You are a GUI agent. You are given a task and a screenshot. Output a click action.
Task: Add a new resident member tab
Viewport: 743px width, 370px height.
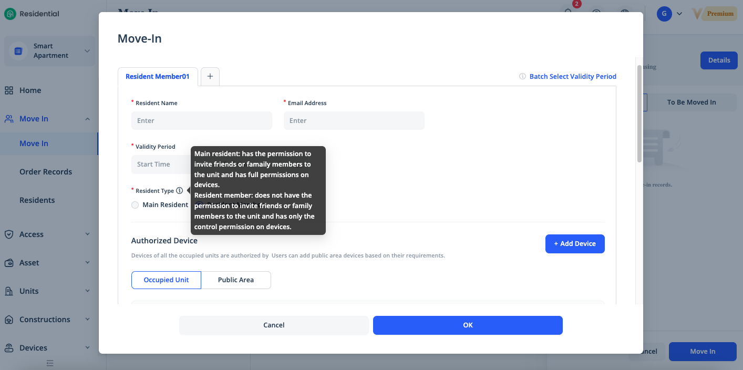pos(210,77)
